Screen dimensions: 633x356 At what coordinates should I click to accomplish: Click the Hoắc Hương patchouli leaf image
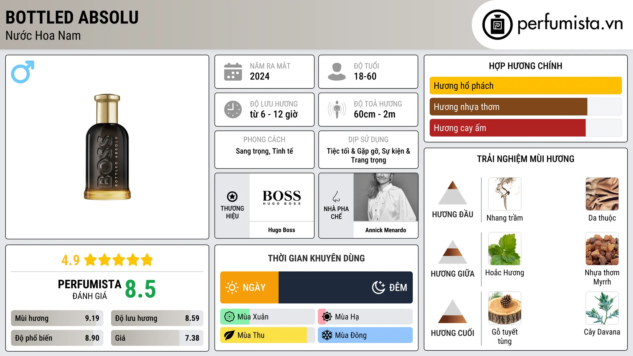click(505, 249)
